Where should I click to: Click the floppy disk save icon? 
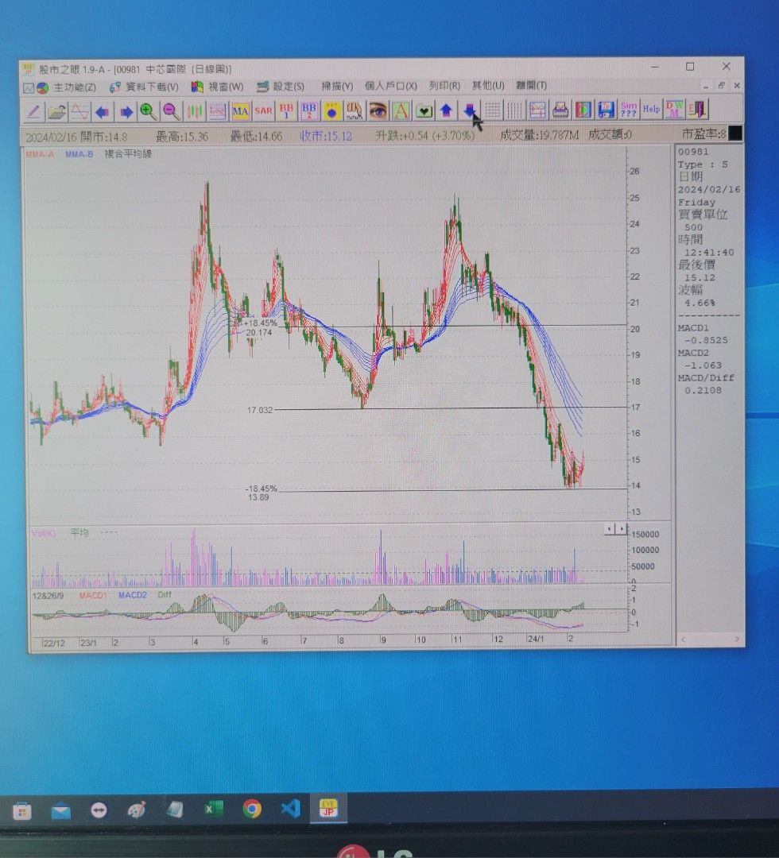(x=607, y=110)
